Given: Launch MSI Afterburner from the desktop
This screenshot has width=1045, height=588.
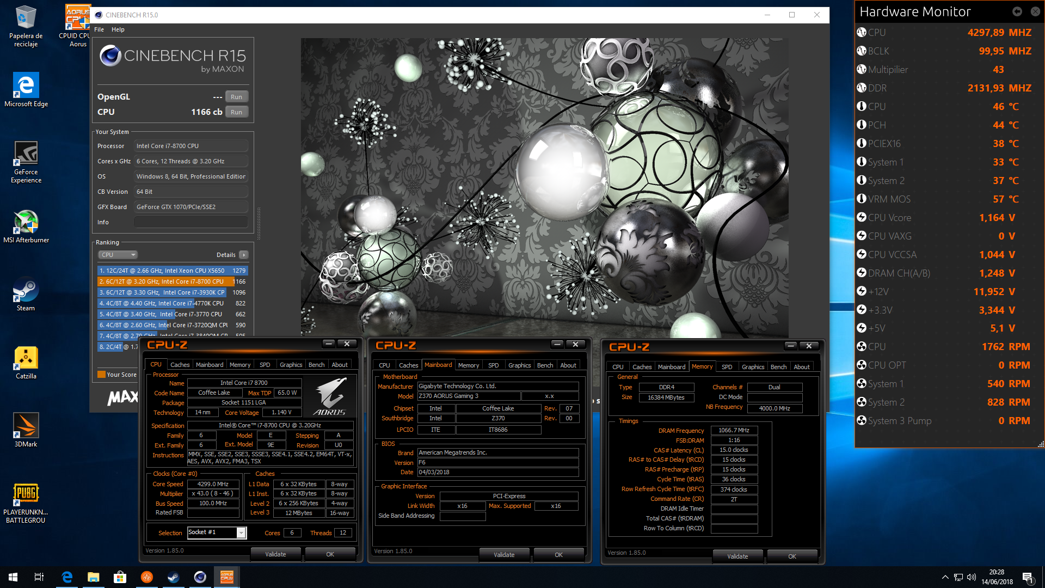Looking at the screenshot, I should click(x=26, y=226).
